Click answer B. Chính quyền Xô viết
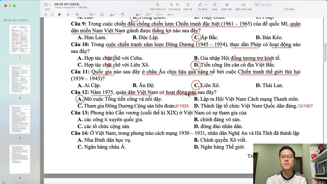 point(220,140)
